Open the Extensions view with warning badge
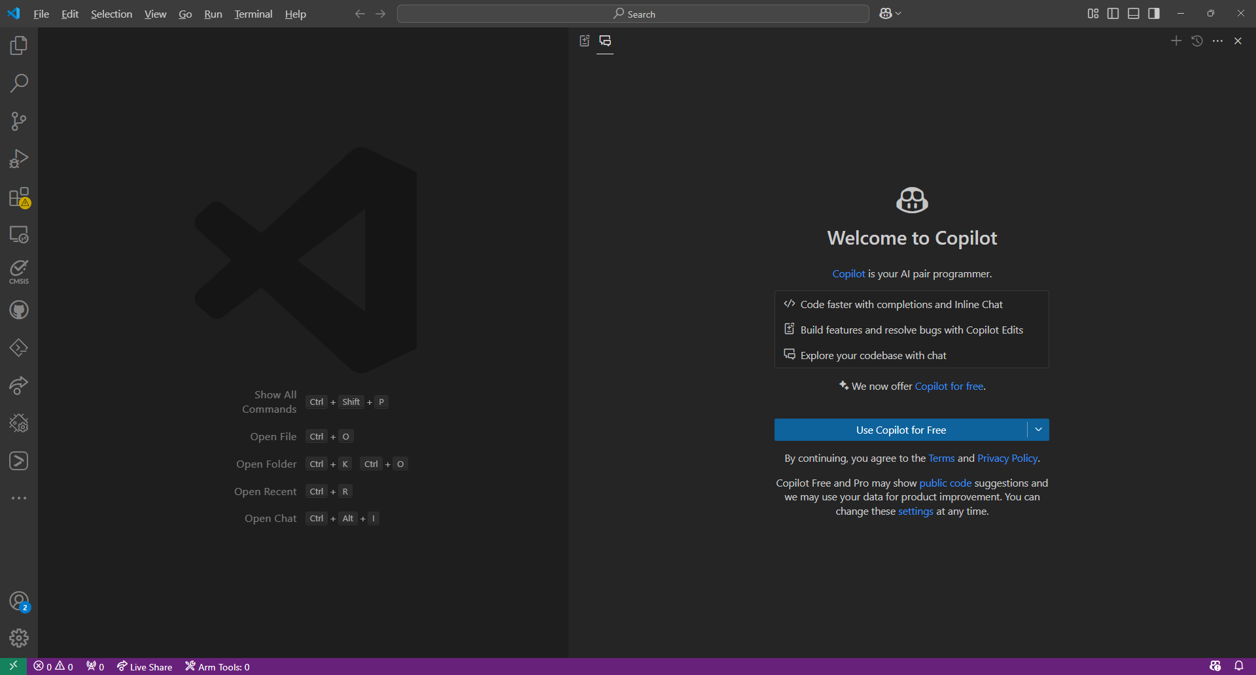This screenshot has height=675, width=1256. 19,197
